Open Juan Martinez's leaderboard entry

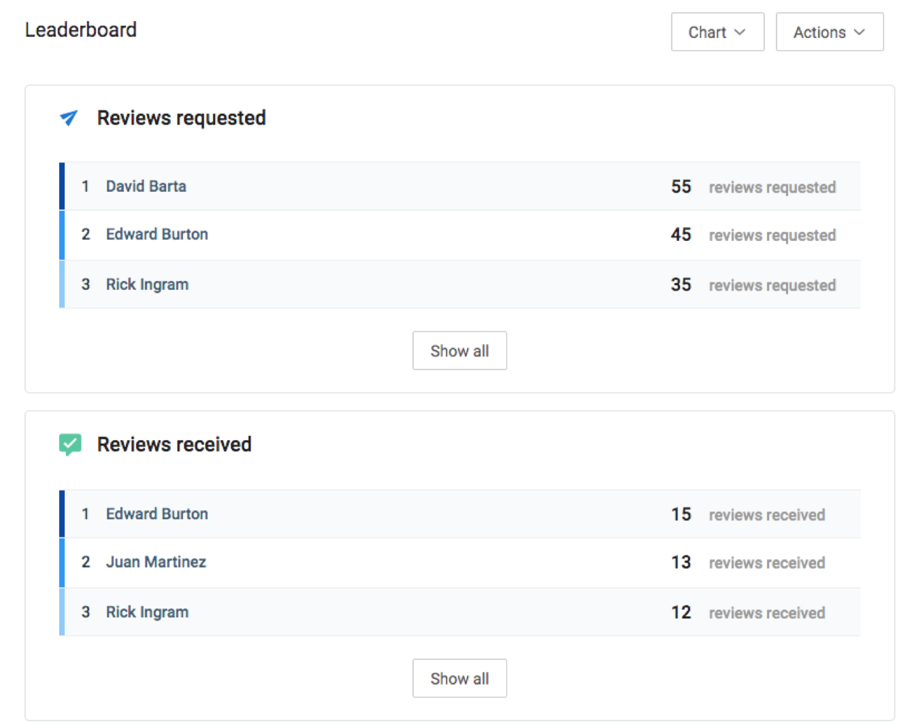156,562
